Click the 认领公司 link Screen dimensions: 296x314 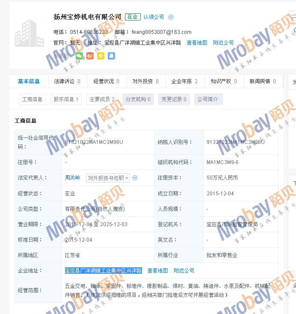coord(154,17)
